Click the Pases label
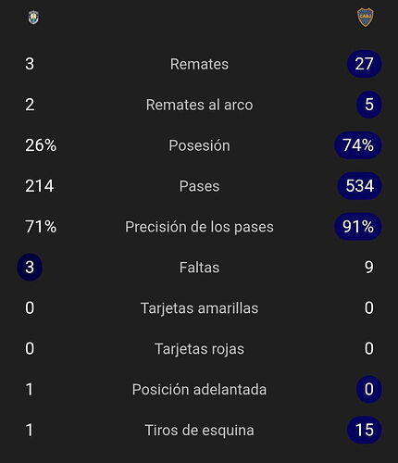Screen dimensions: 398x463 click(199, 186)
